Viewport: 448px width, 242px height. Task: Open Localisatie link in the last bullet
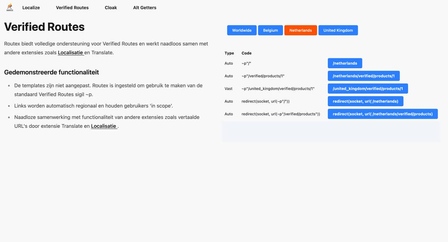(104, 126)
